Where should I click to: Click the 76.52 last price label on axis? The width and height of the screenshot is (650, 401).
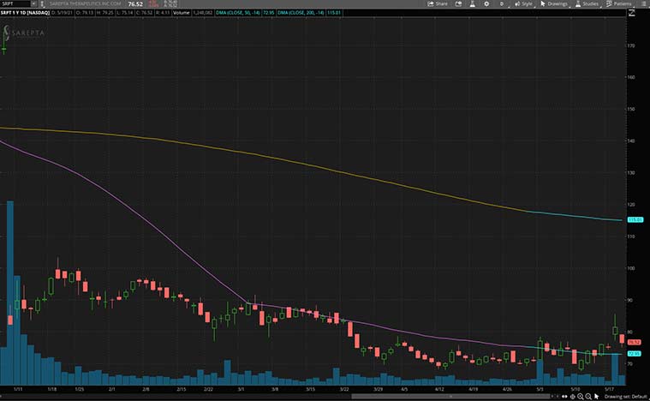pyautogui.click(x=635, y=341)
